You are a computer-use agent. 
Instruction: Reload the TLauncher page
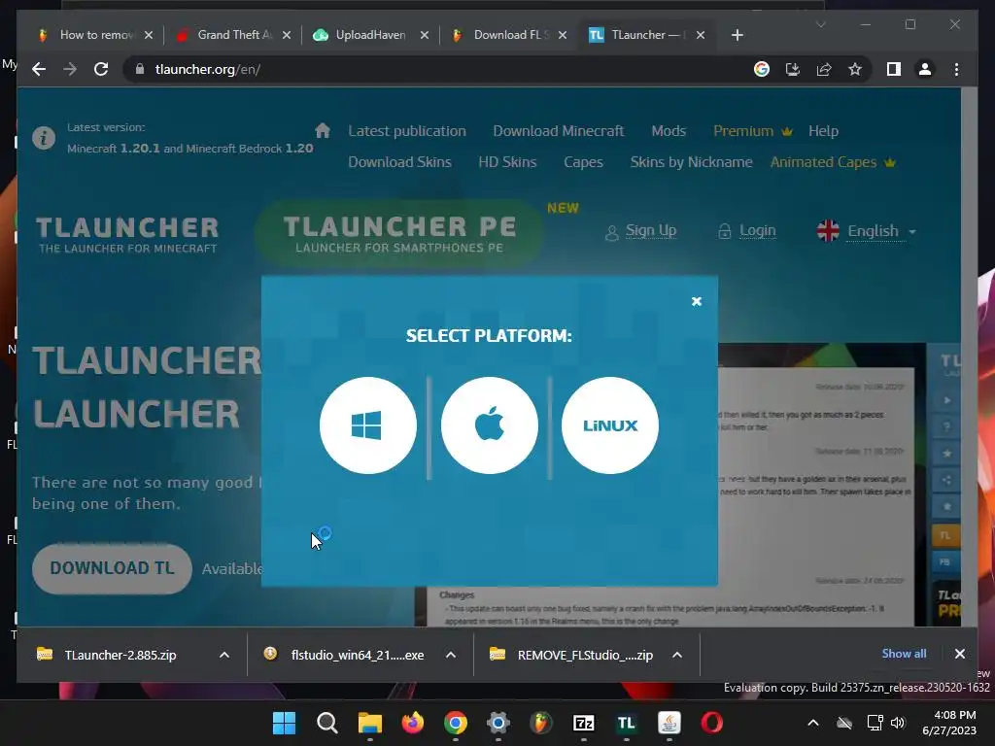coord(101,69)
